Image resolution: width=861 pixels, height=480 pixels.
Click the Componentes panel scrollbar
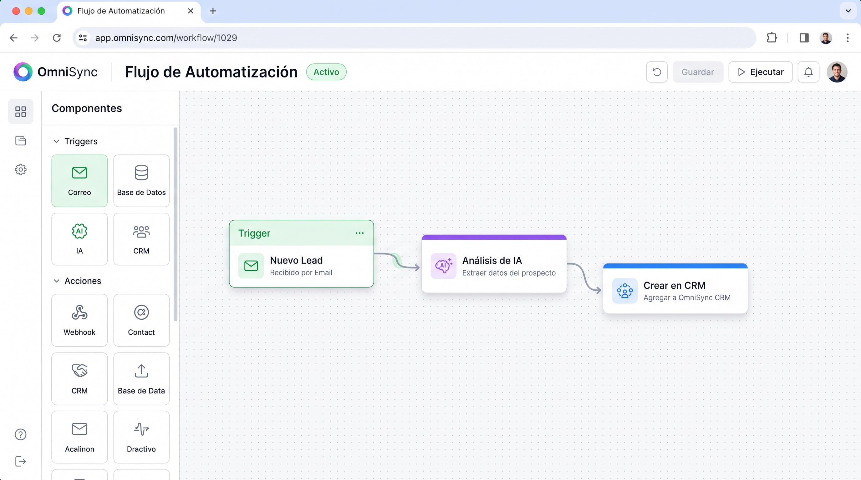pyautogui.click(x=176, y=224)
